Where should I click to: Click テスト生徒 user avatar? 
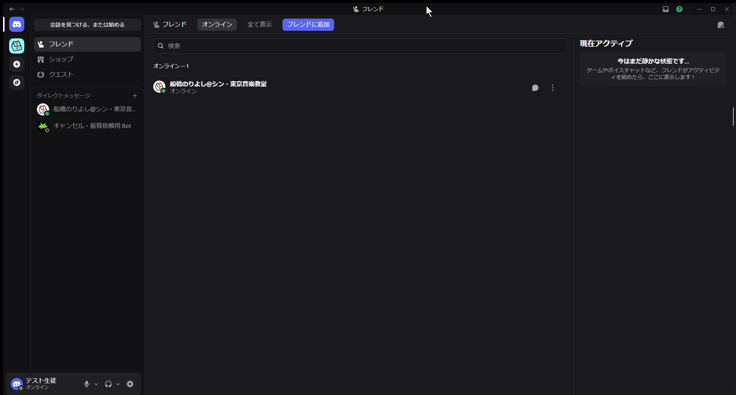tap(17, 384)
